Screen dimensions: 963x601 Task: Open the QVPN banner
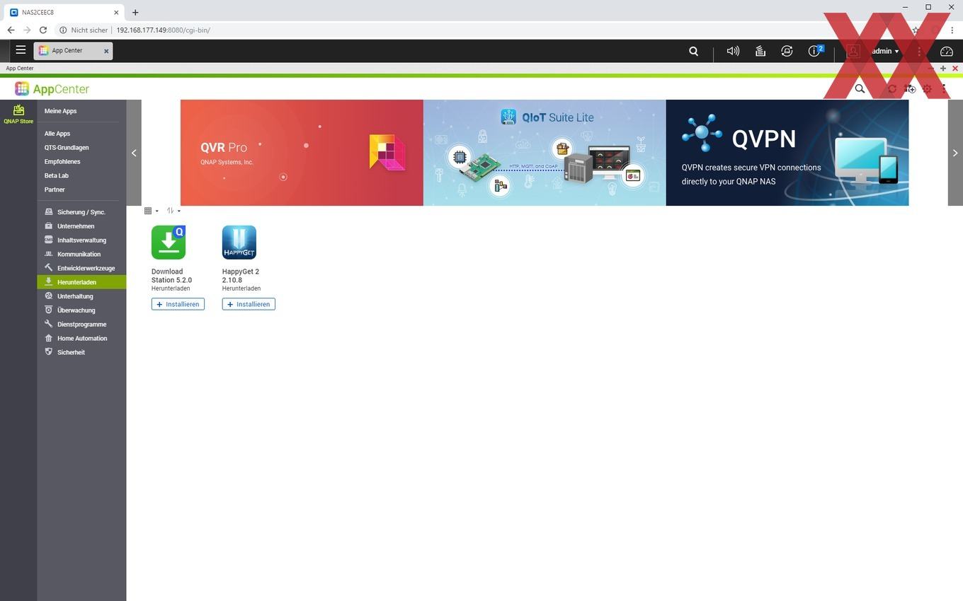(787, 153)
